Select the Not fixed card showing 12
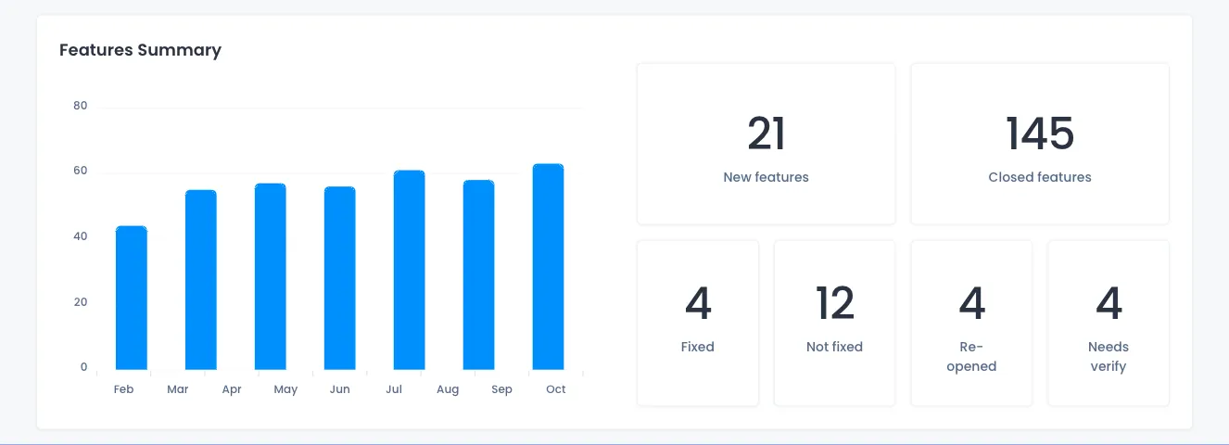The image size is (1229, 445). tap(834, 323)
